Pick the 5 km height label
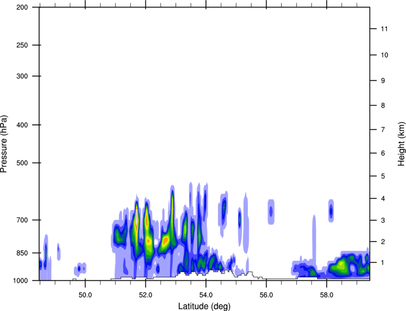406x311 pixels. (383, 177)
